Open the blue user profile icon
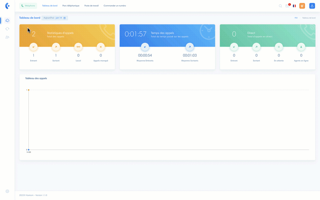 (x=312, y=6)
